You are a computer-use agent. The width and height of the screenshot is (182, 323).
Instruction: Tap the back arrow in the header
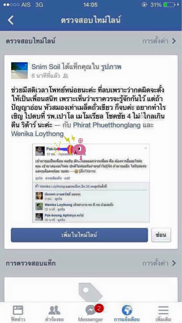tap(10, 20)
